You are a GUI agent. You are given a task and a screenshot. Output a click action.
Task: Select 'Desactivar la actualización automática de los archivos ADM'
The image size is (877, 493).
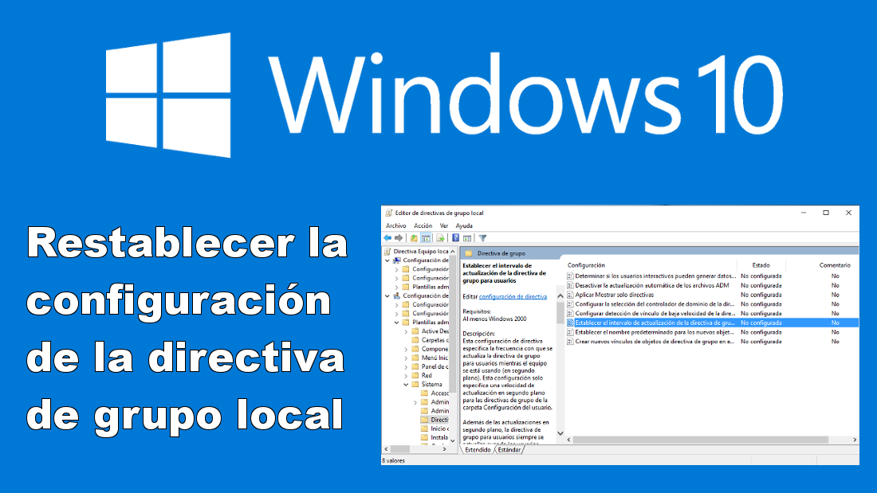coord(652,286)
